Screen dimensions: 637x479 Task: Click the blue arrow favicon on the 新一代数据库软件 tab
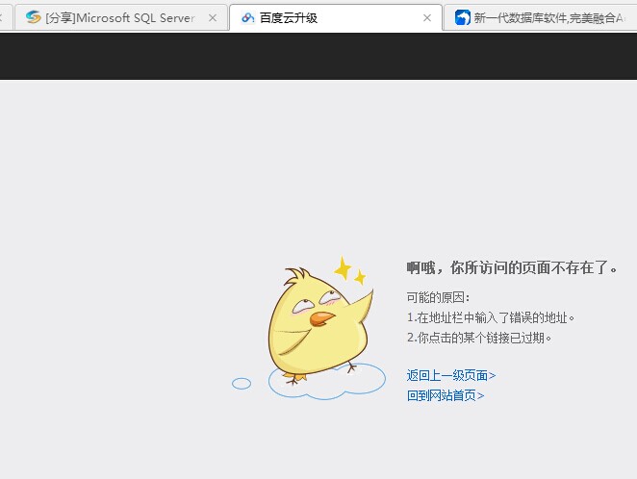463,17
